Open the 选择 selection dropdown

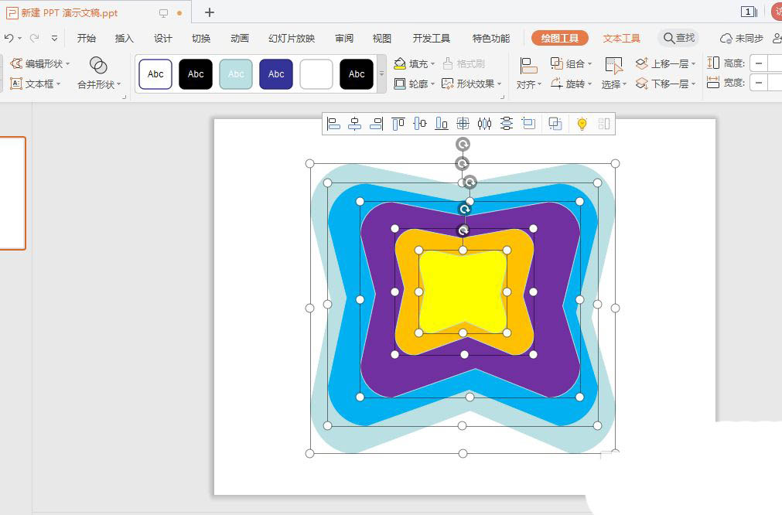pyautogui.click(x=614, y=73)
